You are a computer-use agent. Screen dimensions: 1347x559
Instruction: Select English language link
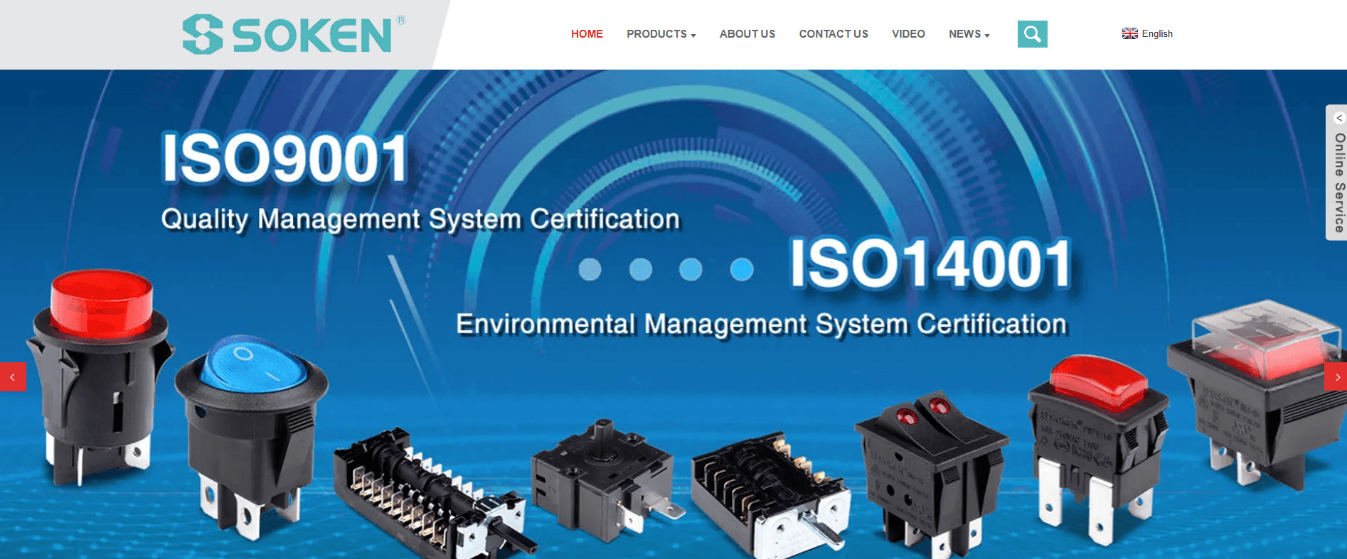pos(1157,33)
